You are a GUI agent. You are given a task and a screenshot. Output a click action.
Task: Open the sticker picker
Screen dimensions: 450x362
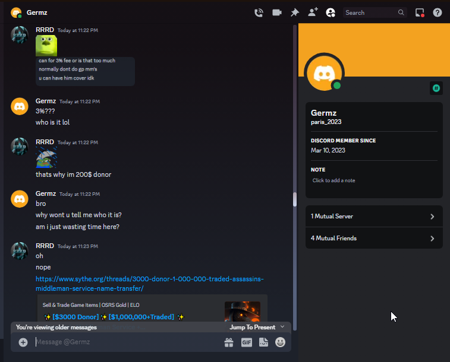[x=263, y=342]
